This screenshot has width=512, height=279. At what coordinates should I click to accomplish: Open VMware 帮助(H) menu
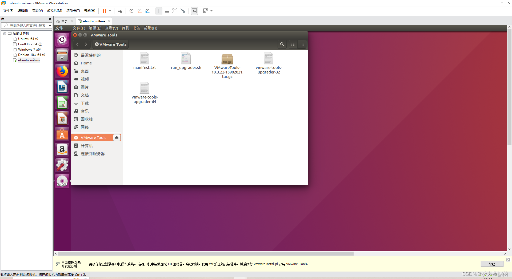pos(90,11)
